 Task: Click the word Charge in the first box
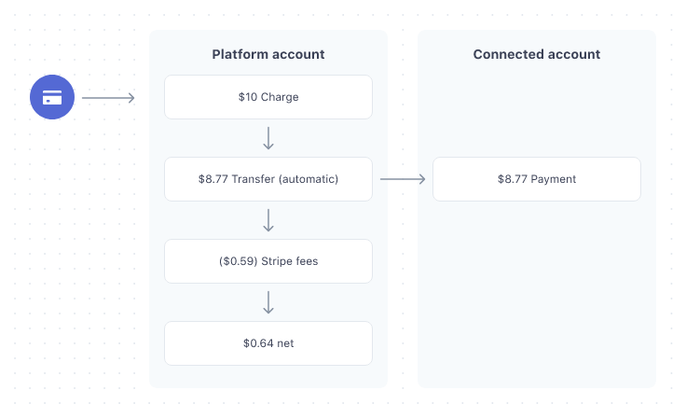click(280, 97)
